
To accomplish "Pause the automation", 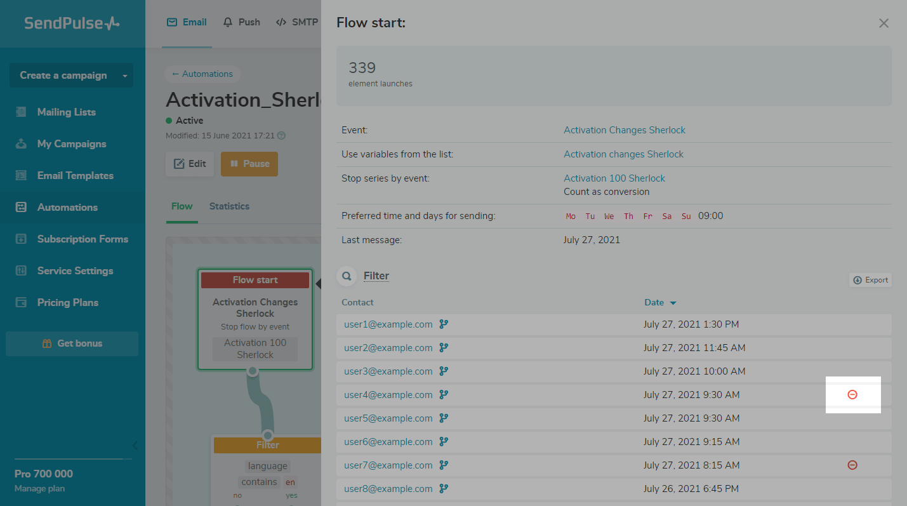I will pyautogui.click(x=249, y=164).
